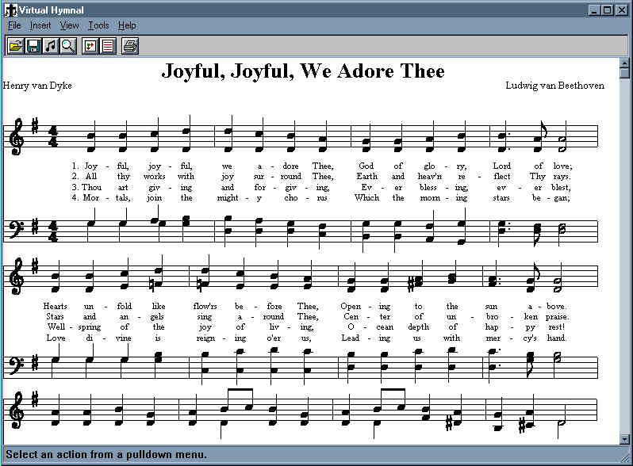Open the Help menu
Viewport: 633px width, 466px height.
click(x=127, y=25)
